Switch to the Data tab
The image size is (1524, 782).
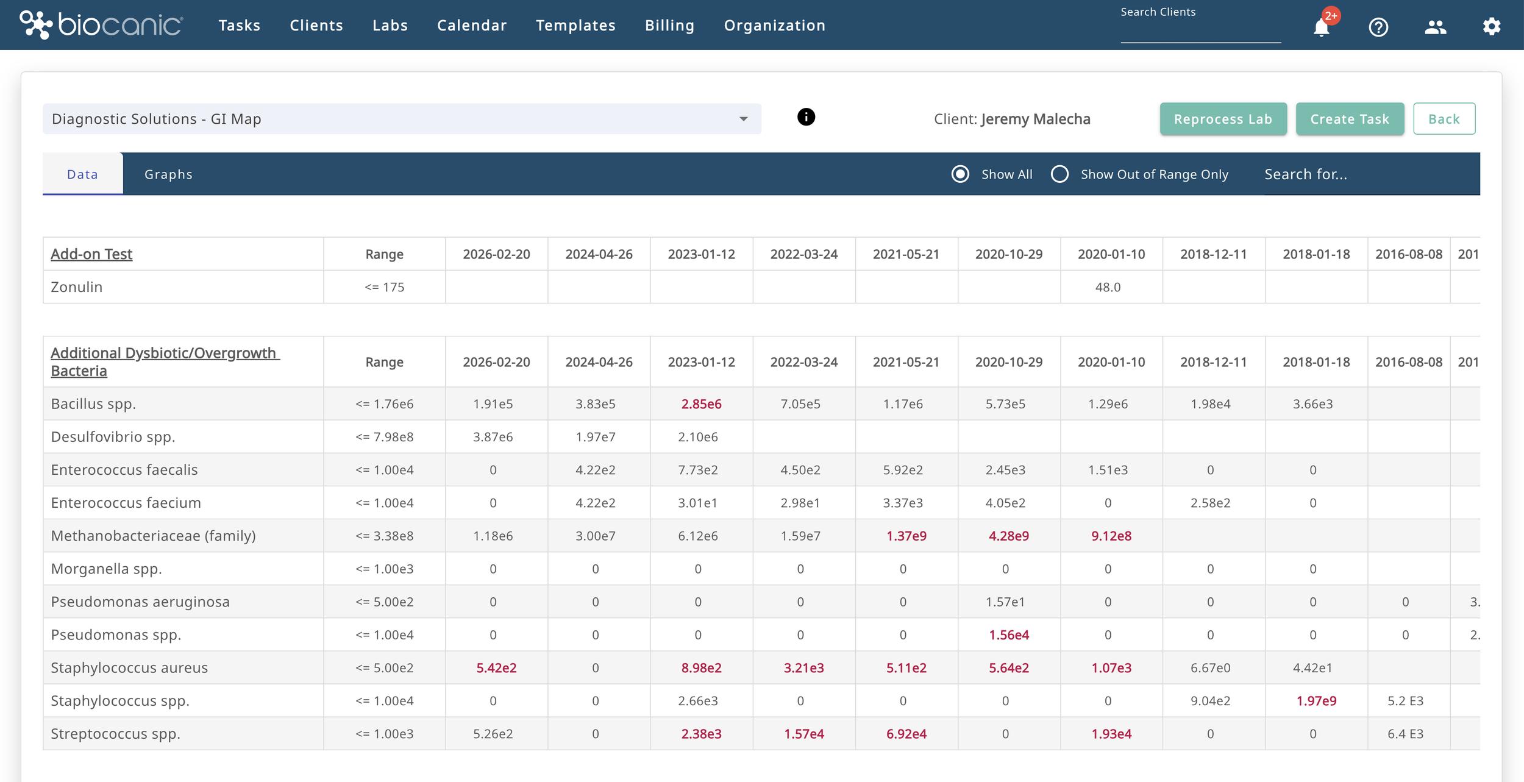pyautogui.click(x=83, y=174)
